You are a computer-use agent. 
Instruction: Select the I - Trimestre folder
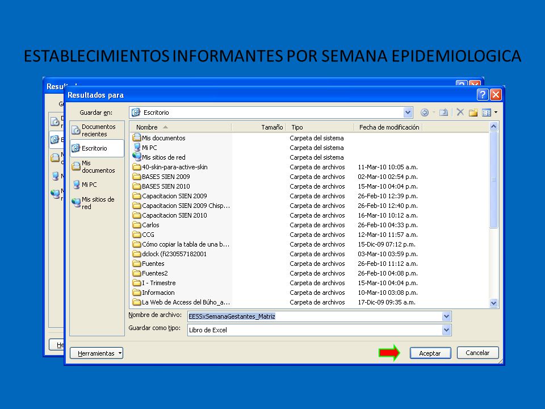coord(154,283)
